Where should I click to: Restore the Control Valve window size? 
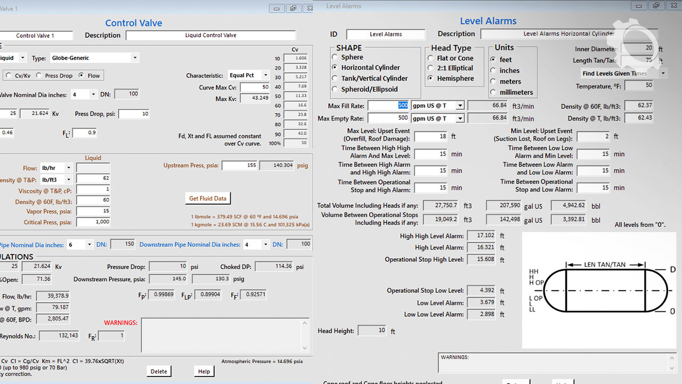click(293, 8)
